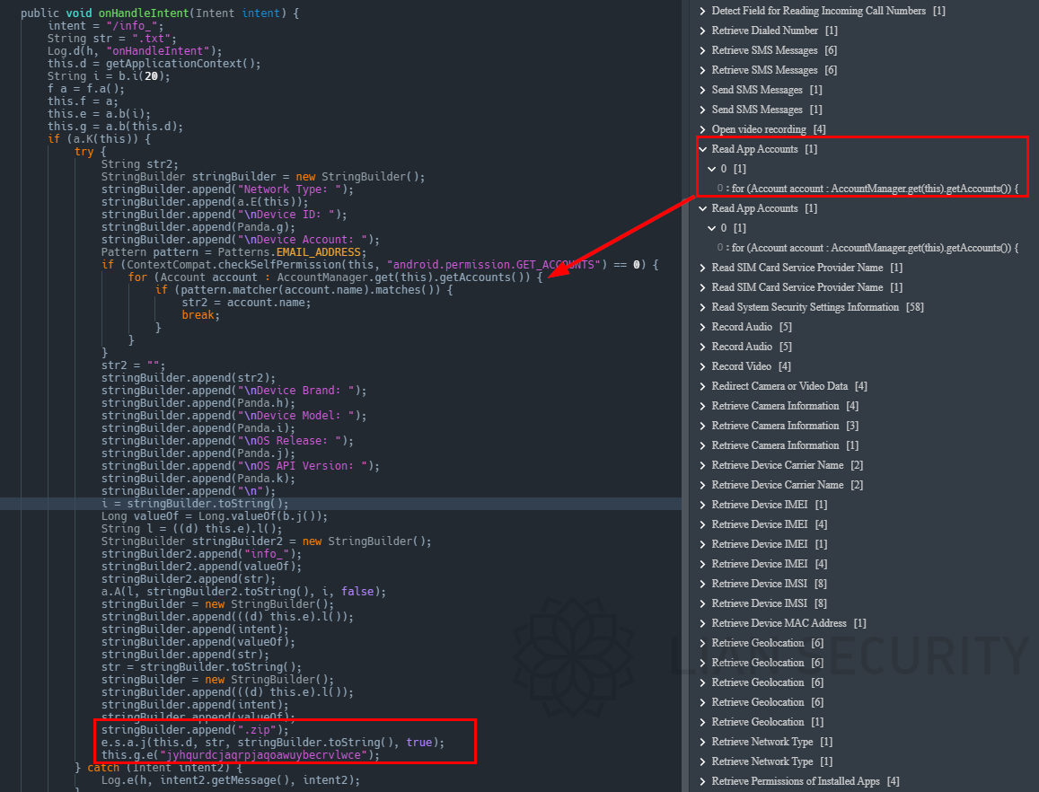
Task: Expand chevron beside Retrieve Camera Information [3]
Action: click(703, 427)
